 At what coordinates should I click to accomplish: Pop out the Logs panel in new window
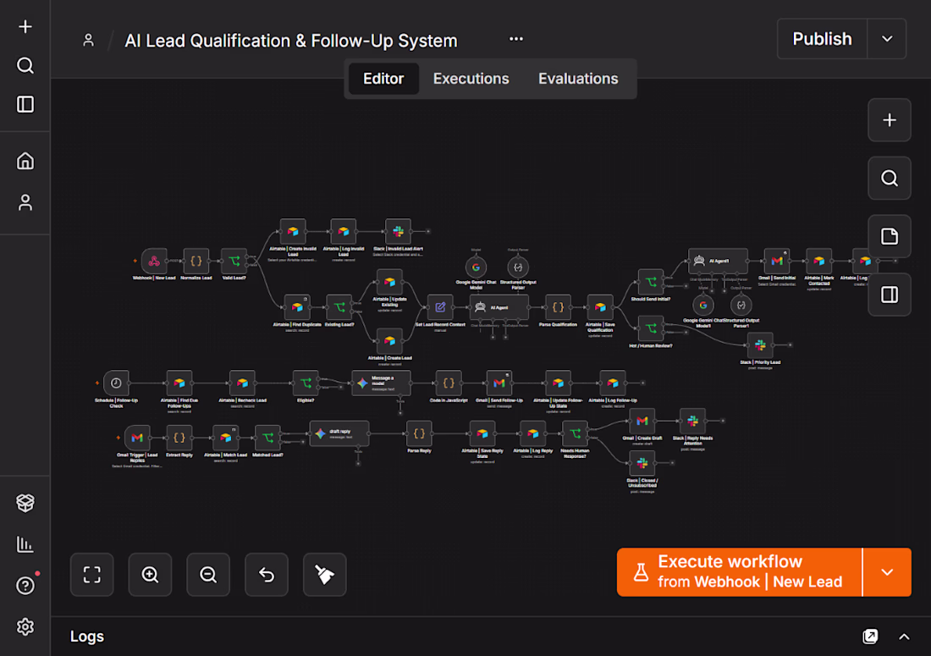(870, 637)
